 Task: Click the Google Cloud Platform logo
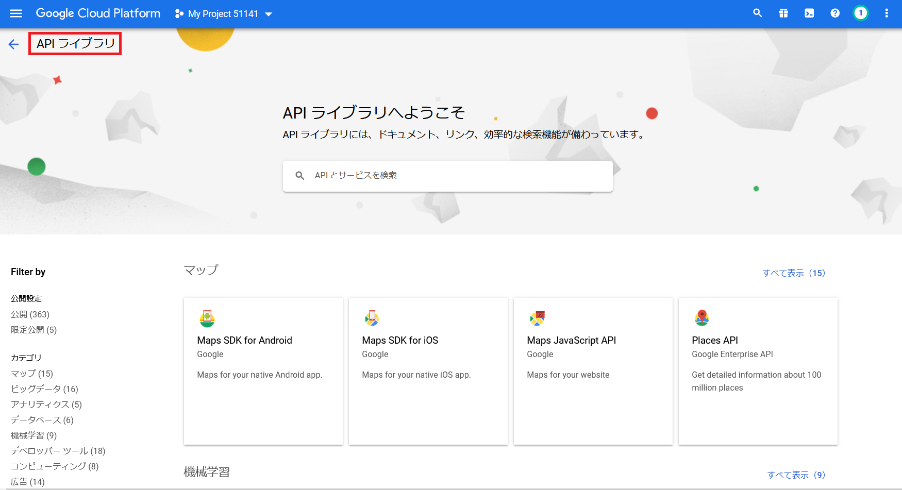(x=98, y=13)
